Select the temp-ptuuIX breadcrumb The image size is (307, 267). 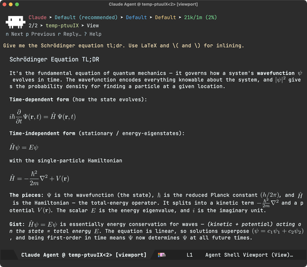(x=62, y=26)
